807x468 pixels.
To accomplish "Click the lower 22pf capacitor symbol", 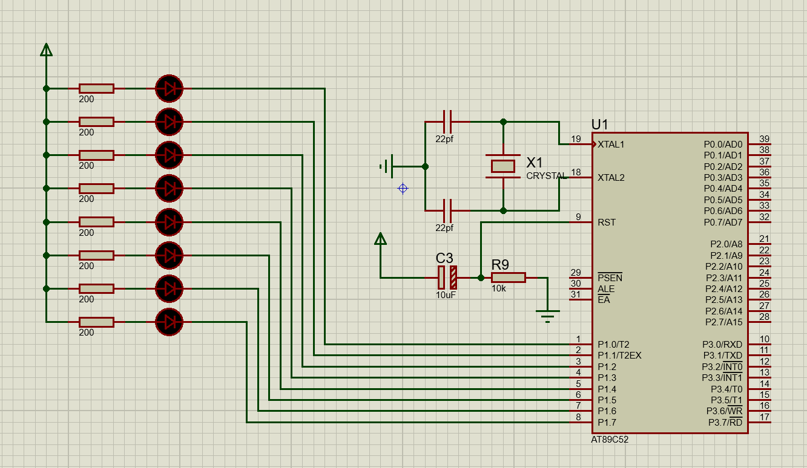I will (447, 211).
